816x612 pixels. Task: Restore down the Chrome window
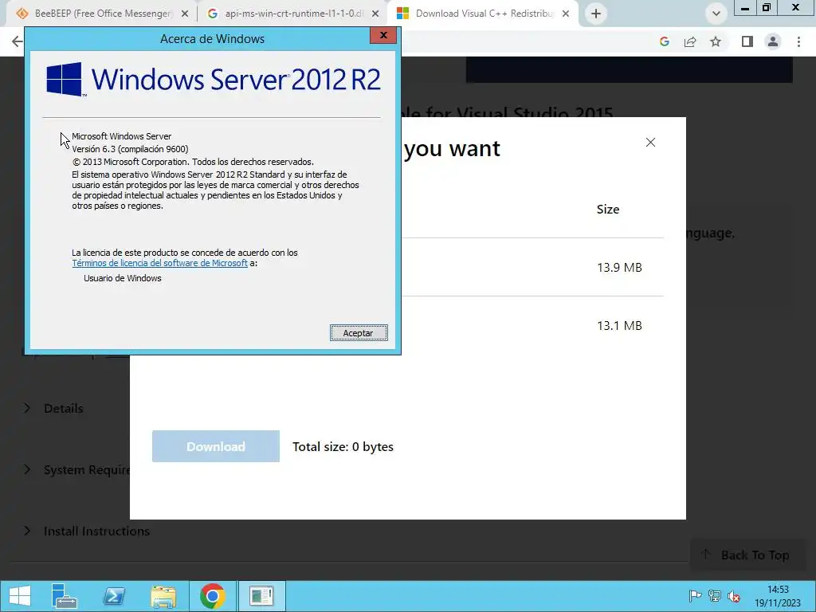coord(767,7)
